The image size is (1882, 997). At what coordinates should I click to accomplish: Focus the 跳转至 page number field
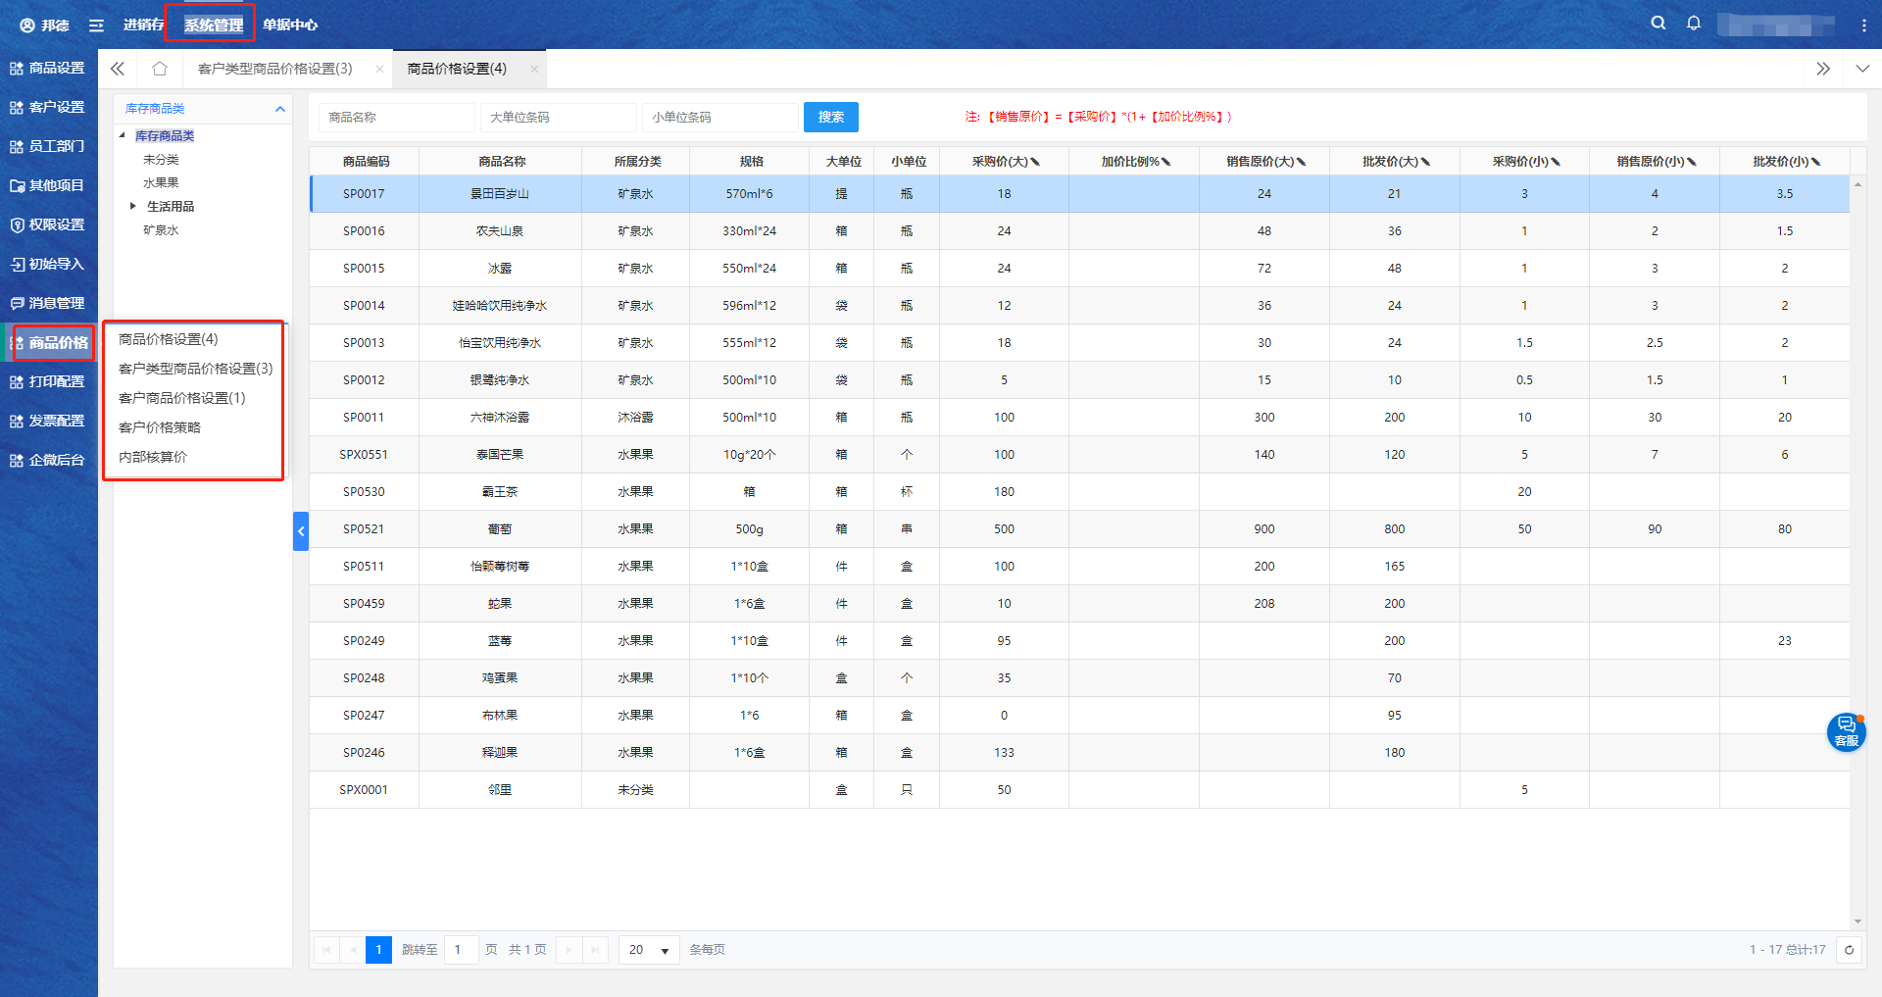tap(461, 950)
